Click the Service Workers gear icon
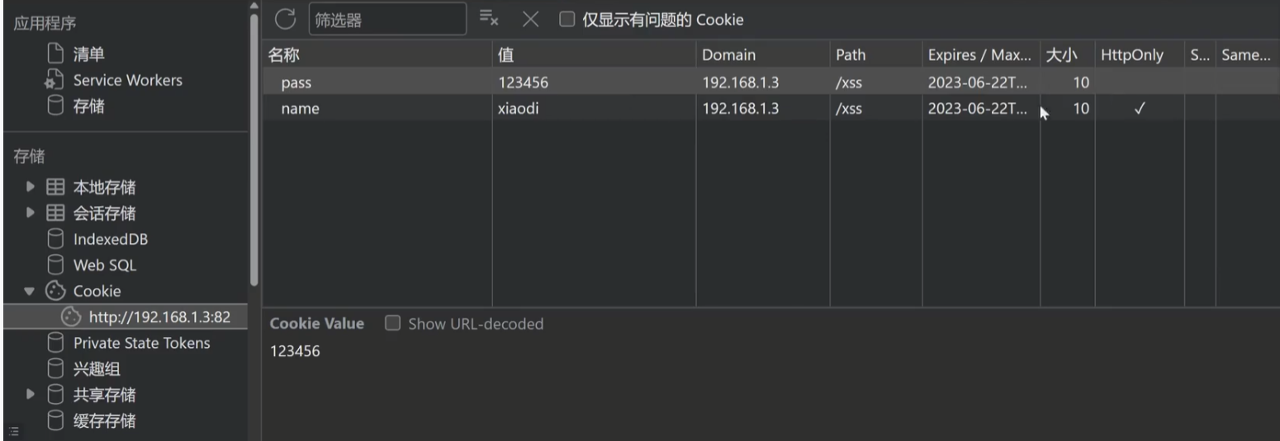The height and width of the screenshot is (441, 1280). (54, 81)
